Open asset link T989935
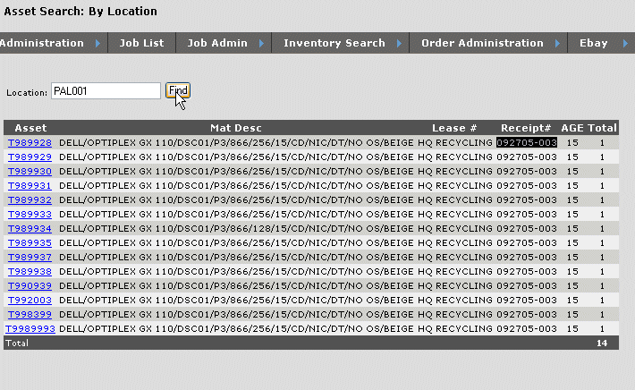Image resolution: width=635 pixels, height=390 pixels. pos(30,242)
